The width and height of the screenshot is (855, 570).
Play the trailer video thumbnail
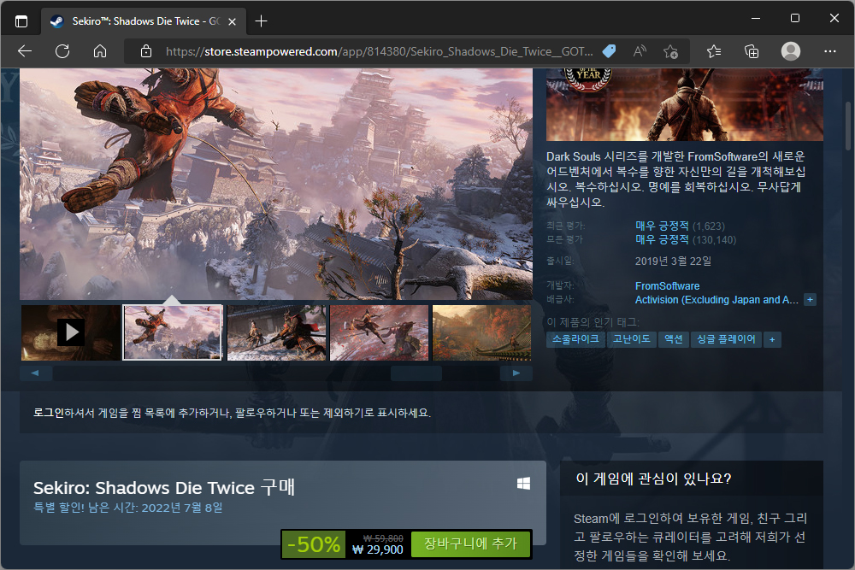coord(70,332)
